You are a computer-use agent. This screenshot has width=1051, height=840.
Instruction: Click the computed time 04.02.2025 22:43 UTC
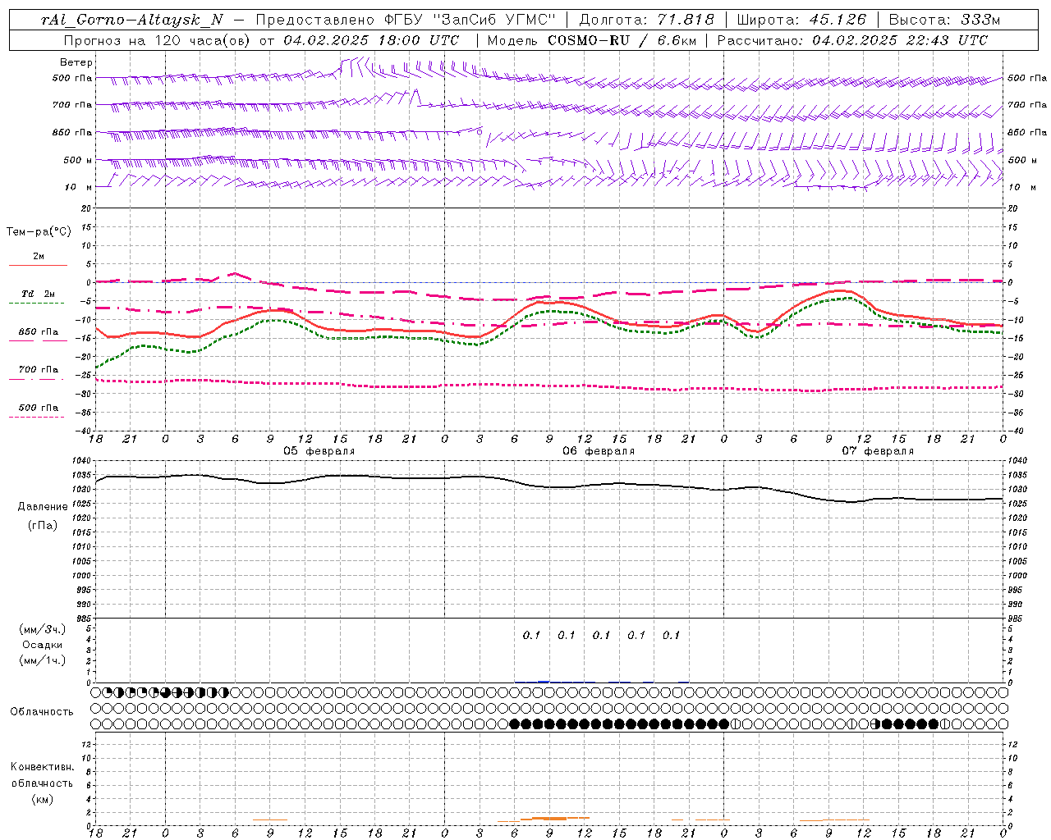click(x=900, y=40)
